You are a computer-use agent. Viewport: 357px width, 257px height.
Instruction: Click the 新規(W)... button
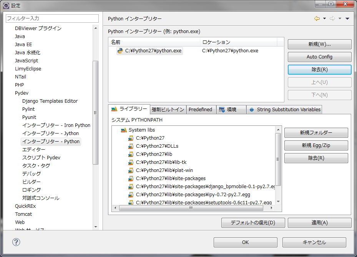319,44
